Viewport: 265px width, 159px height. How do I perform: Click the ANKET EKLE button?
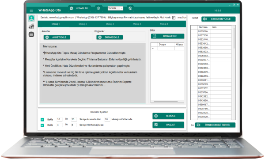click(57, 38)
